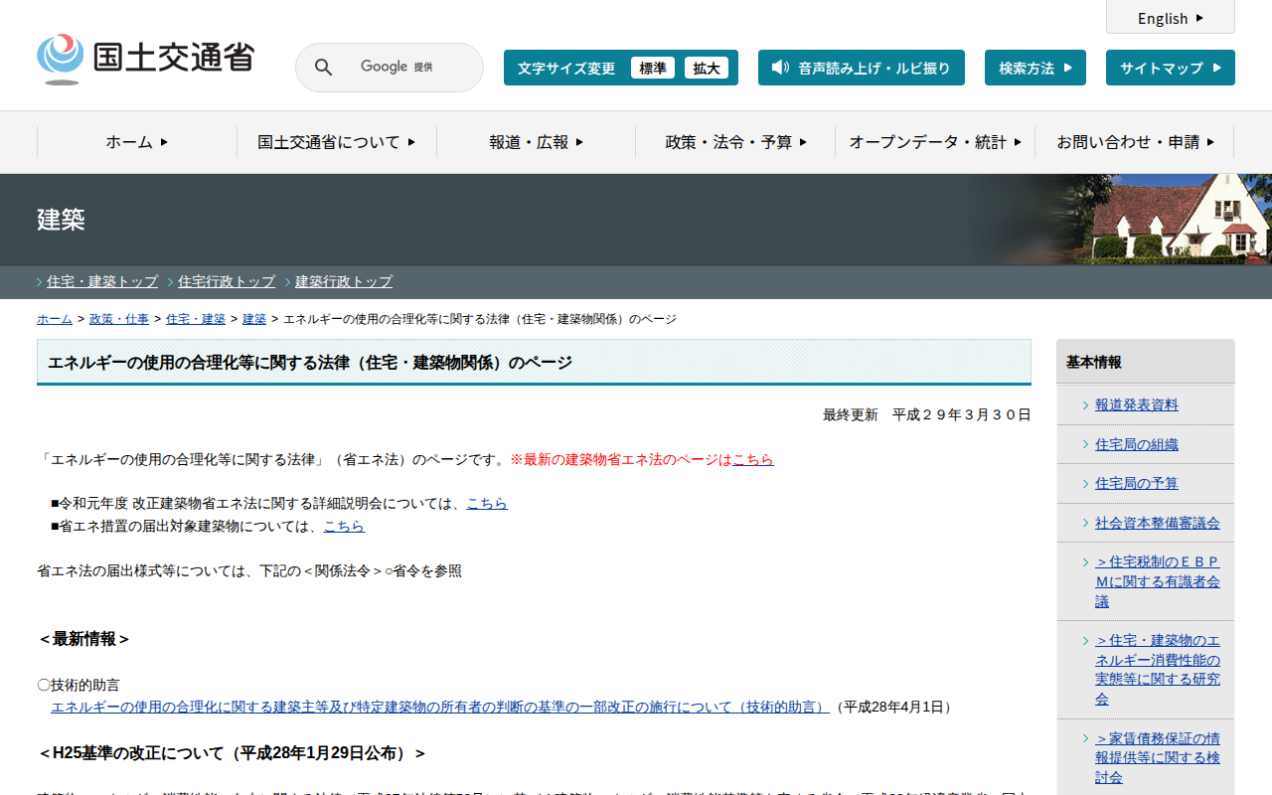Click the search magnifier icon
The image size is (1272, 795).
pyautogui.click(x=323, y=68)
